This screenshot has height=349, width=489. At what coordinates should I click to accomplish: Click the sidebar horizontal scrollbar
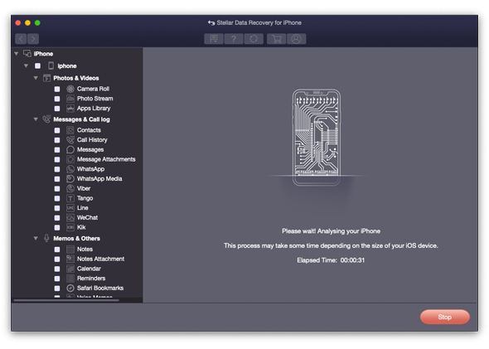[66, 300]
